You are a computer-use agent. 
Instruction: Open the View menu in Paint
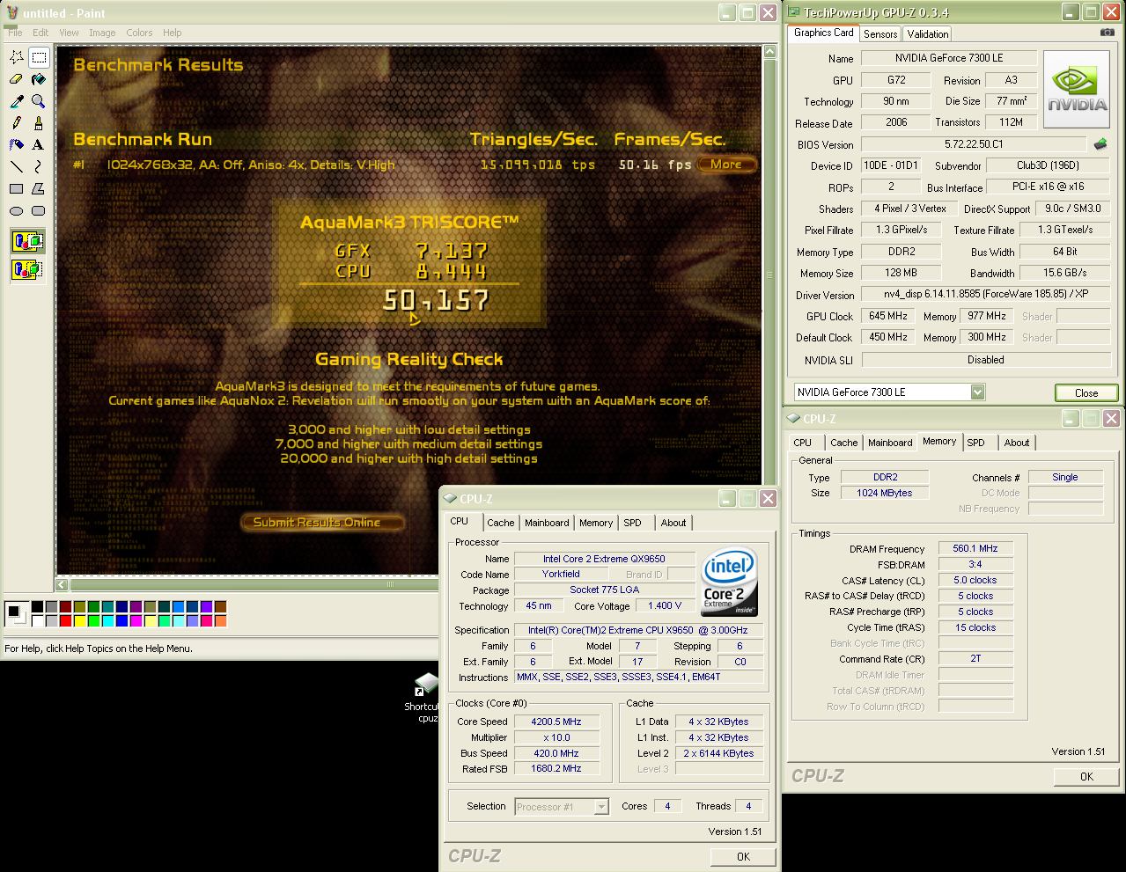click(69, 33)
